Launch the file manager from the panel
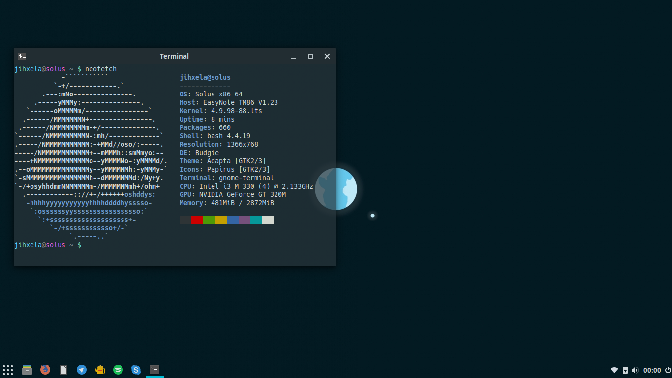672x378 pixels. click(x=27, y=370)
